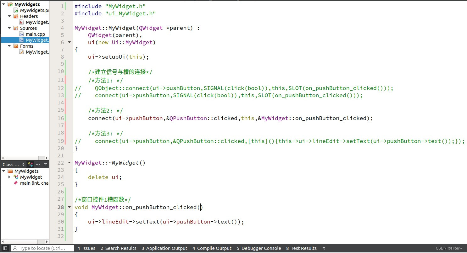Click the Type to locate search field
This screenshot has height=253, width=467.
click(x=42, y=248)
